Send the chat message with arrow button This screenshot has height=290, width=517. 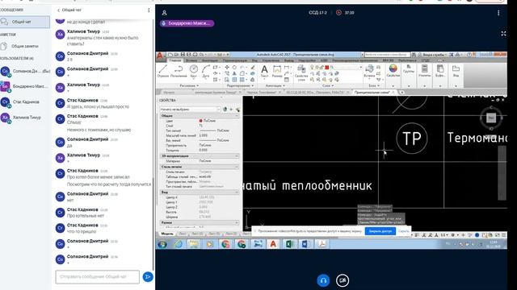[x=148, y=277]
